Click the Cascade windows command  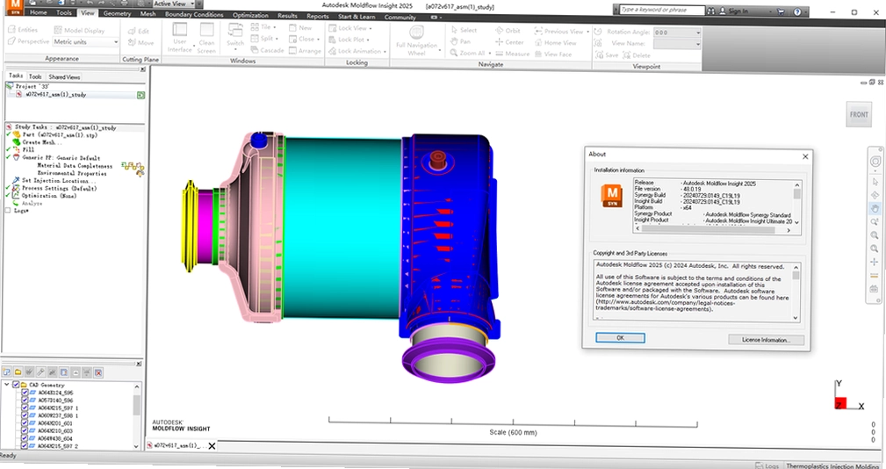[267, 50]
